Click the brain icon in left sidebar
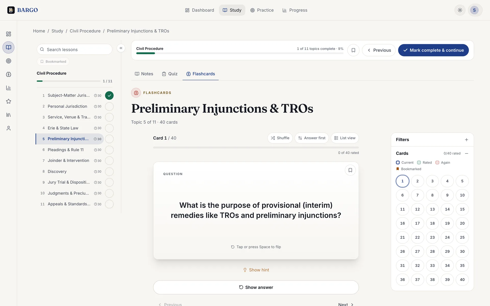Screen dimensions: 490x306 (8, 74)
